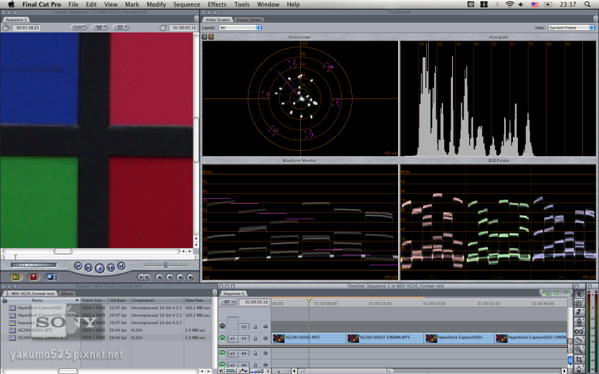Select the Crop tool in tool palette
The height and width of the screenshot is (374, 599).
tap(579, 360)
